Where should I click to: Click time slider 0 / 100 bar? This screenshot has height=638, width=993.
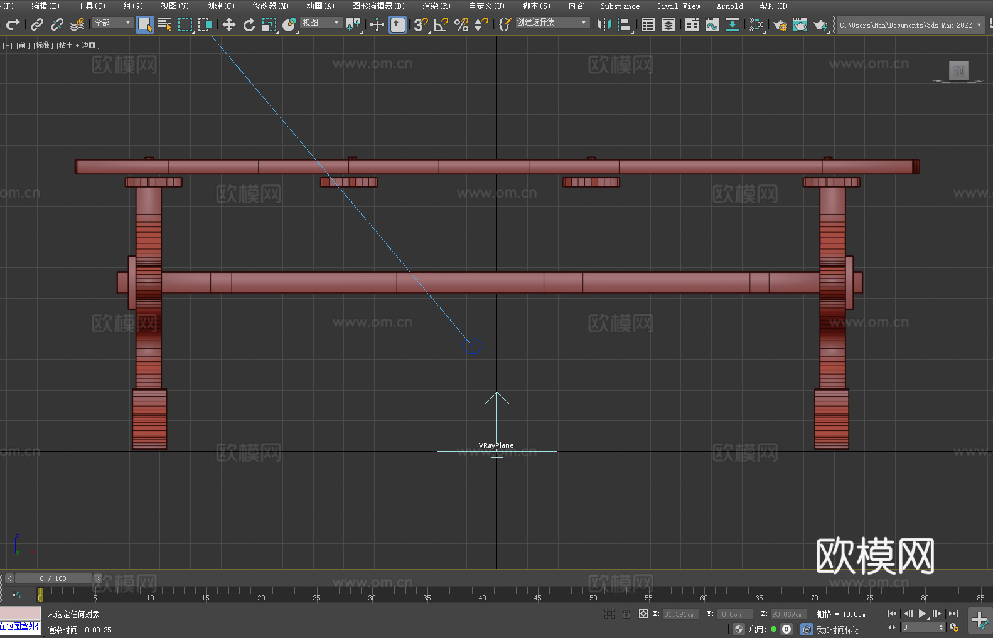coord(54,578)
